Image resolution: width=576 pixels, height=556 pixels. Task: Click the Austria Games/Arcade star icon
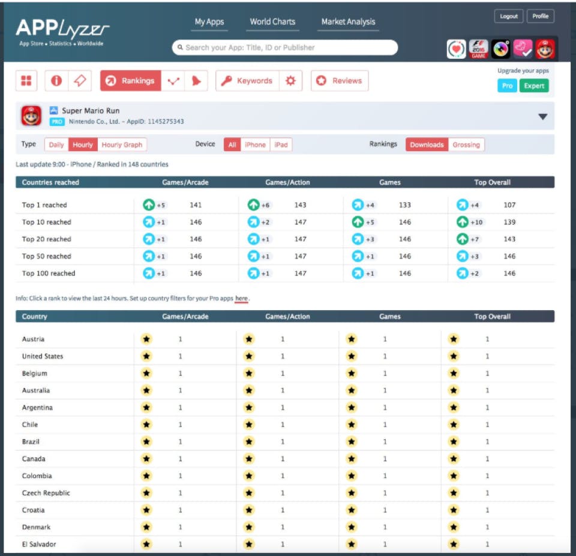point(146,339)
